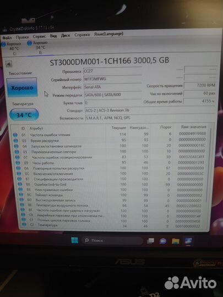The image size is (223, 297).
Task: Open the Сервис menu
Action: pos(39,36)
